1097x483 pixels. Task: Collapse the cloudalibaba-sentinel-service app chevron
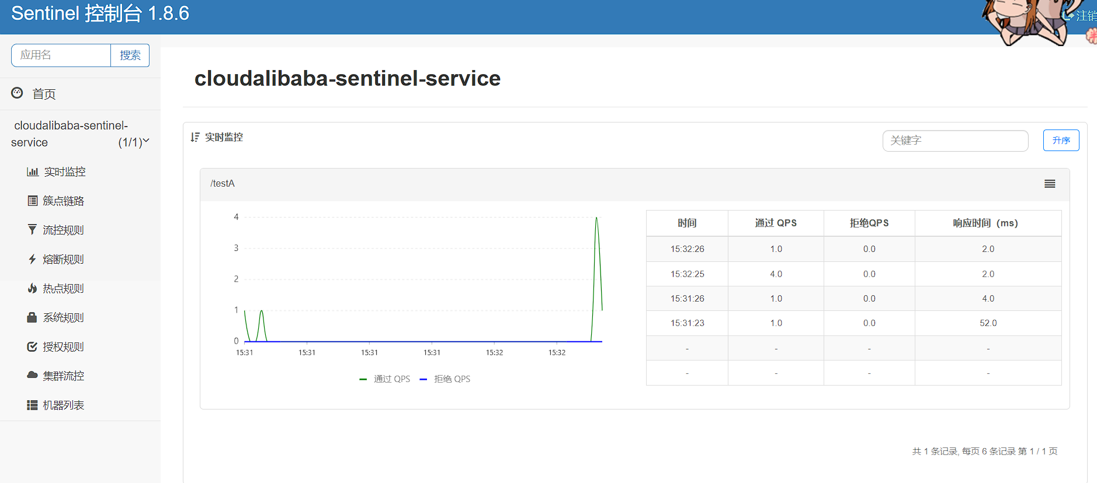click(x=146, y=141)
